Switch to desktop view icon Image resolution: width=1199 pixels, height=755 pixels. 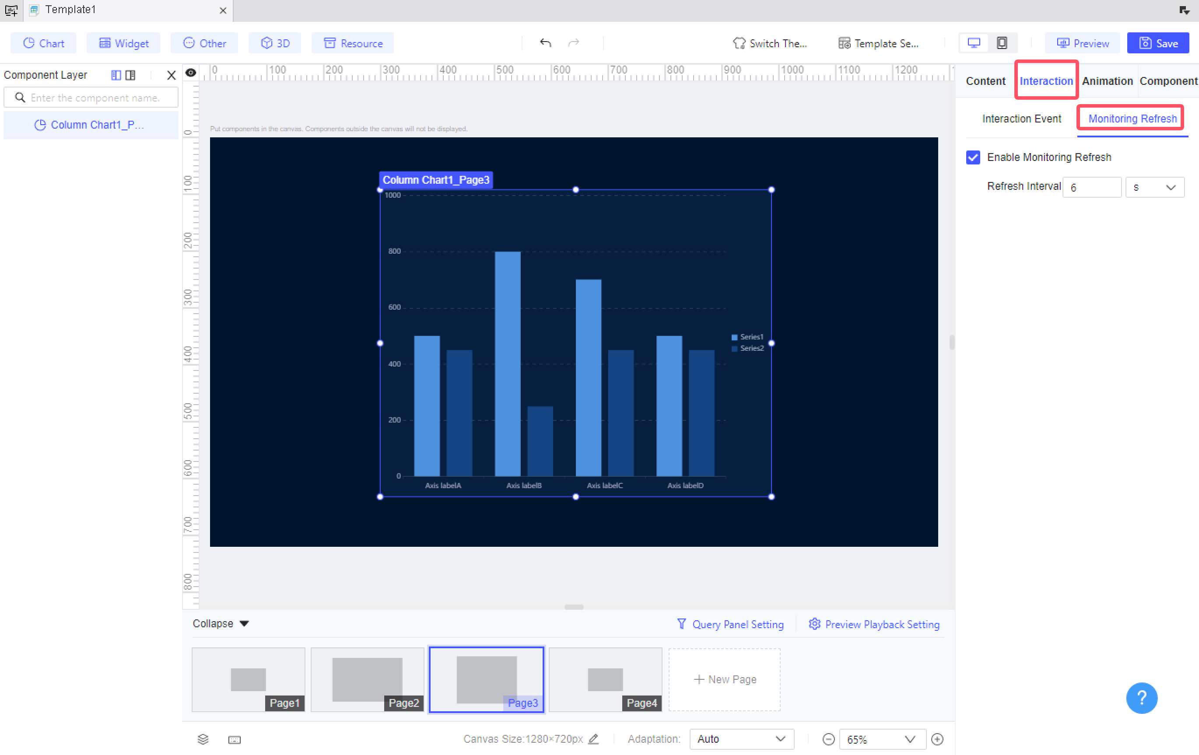(x=974, y=43)
